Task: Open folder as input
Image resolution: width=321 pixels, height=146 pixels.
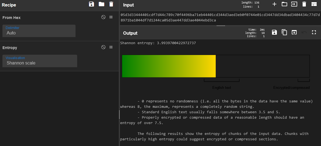Action: (x=284, y=4)
